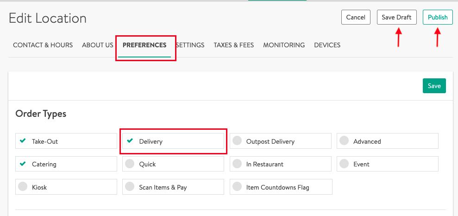Open the Devices tab

tap(327, 45)
